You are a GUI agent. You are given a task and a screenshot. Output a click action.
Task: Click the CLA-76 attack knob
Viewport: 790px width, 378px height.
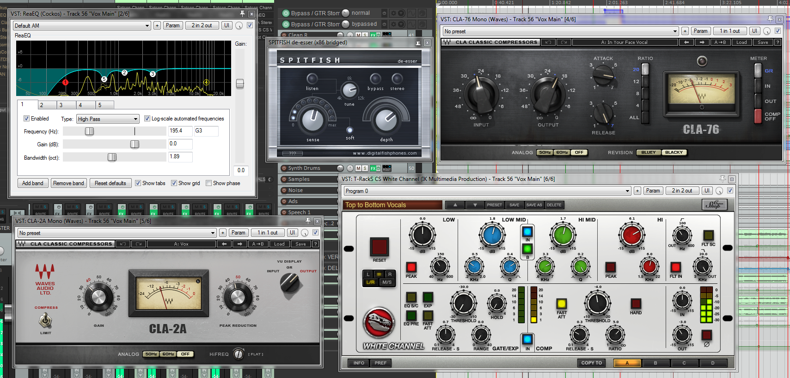[x=603, y=75]
